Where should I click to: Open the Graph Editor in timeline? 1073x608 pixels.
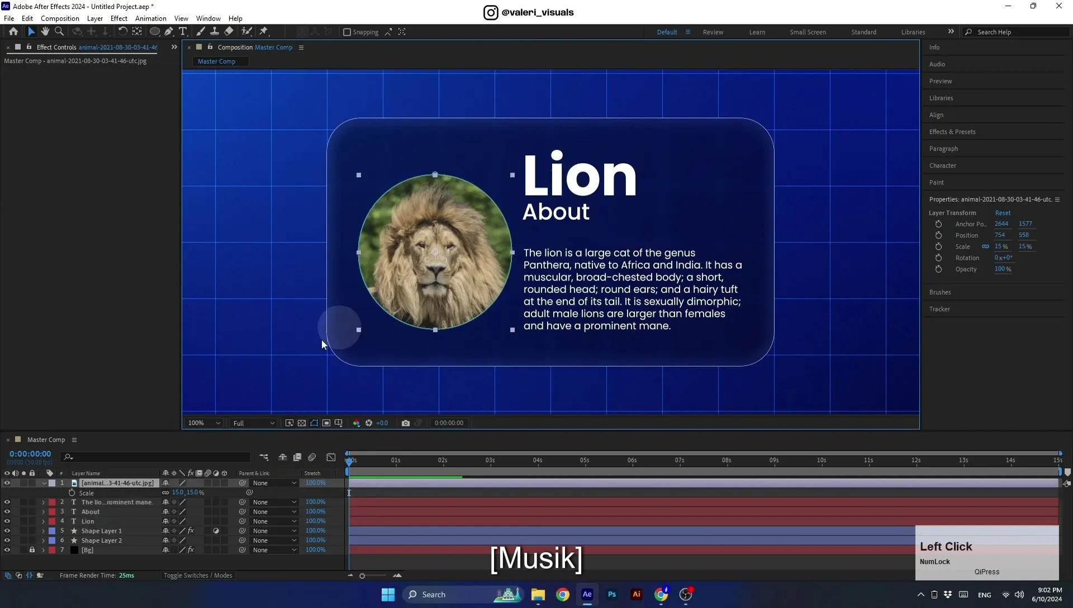point(331,457)
